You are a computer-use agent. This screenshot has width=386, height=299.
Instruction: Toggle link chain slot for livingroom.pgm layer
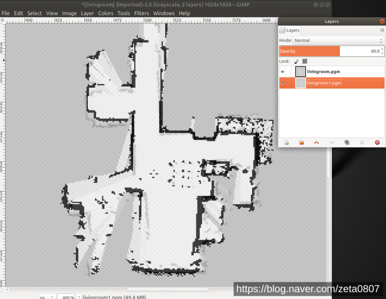pyautogui.click(x=289, y=72)
